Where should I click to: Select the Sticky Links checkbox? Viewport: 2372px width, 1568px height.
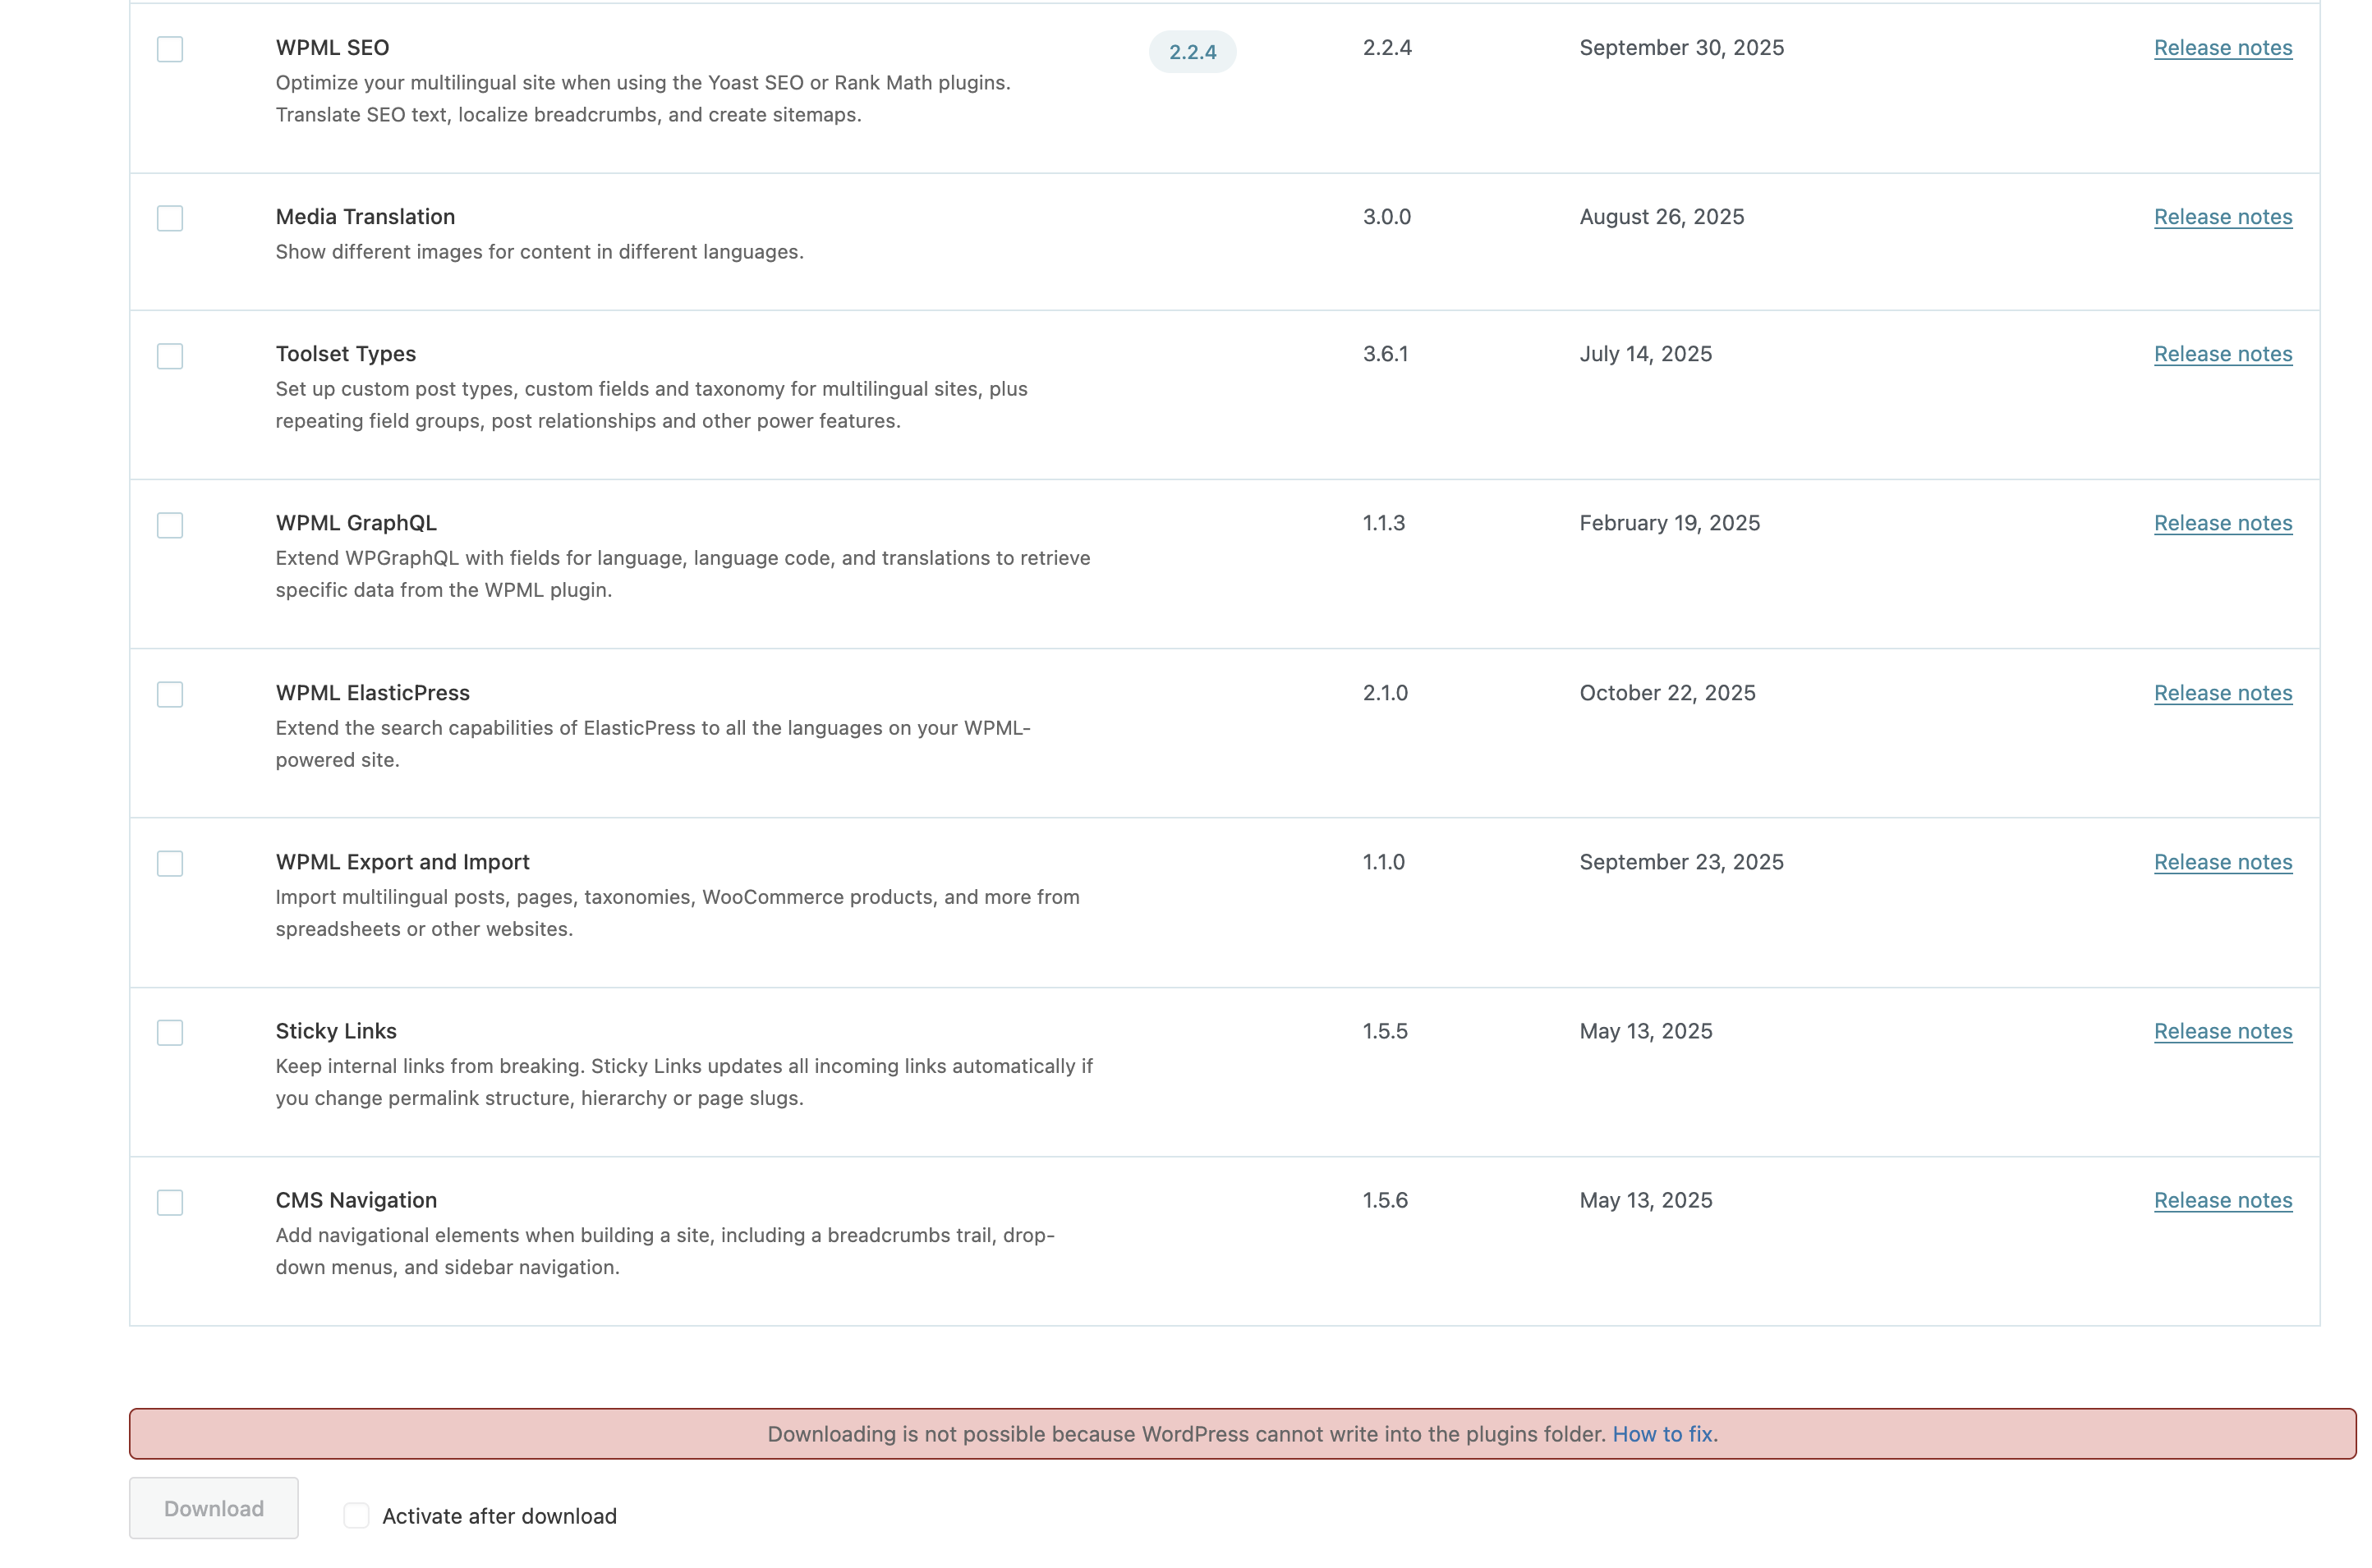(170, 1032)
